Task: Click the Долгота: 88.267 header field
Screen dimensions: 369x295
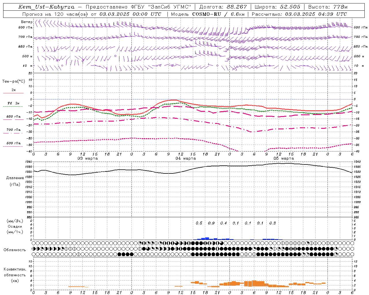Action: [223, 7]
